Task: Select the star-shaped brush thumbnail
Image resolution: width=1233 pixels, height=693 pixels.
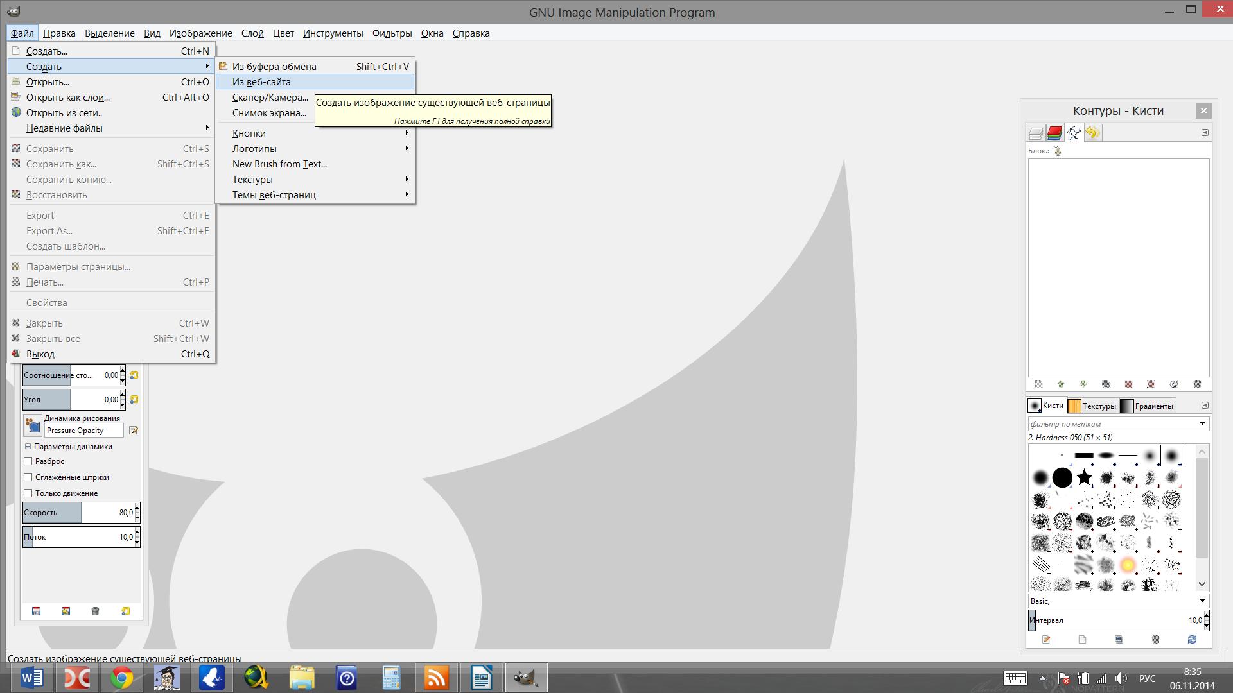Action: click(x=1084, y=477)
